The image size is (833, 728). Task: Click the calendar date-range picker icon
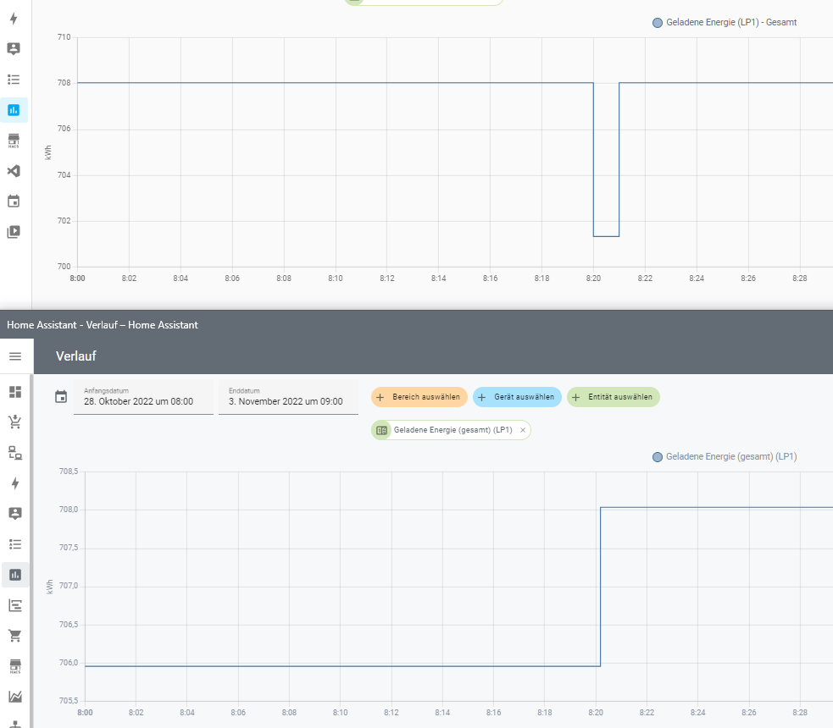pos(61,397)
